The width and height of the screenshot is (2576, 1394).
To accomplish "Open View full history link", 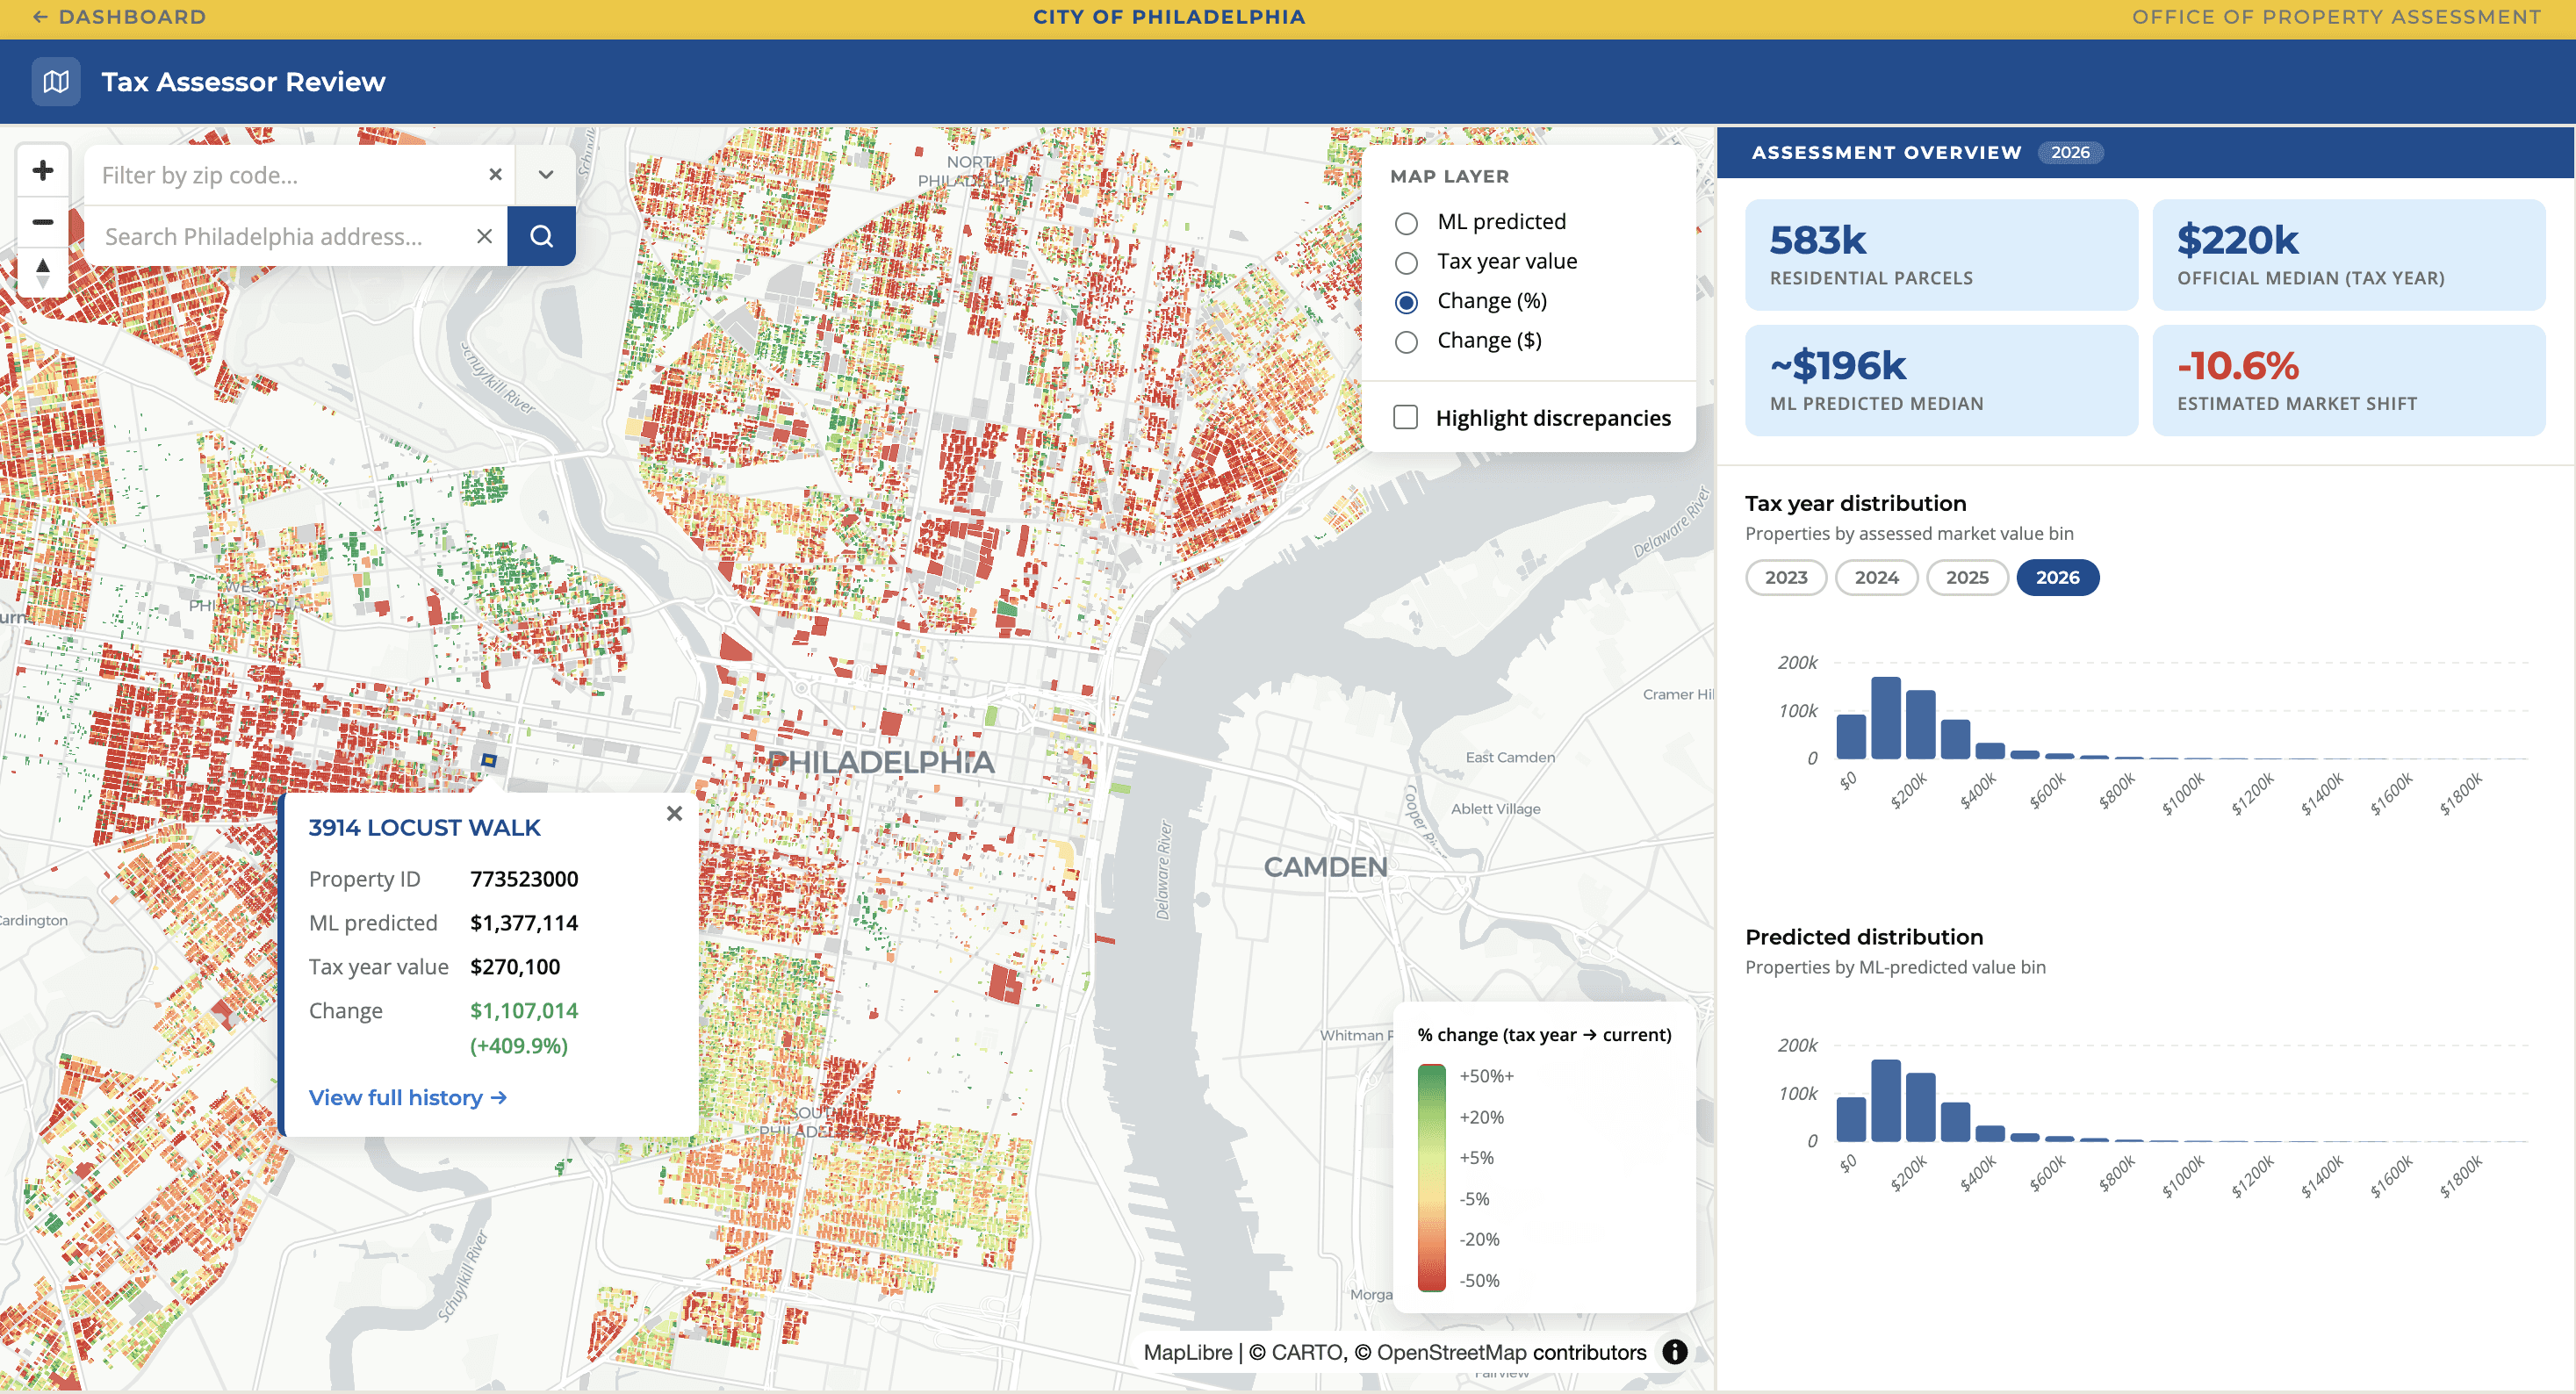I will [407, 1098].
